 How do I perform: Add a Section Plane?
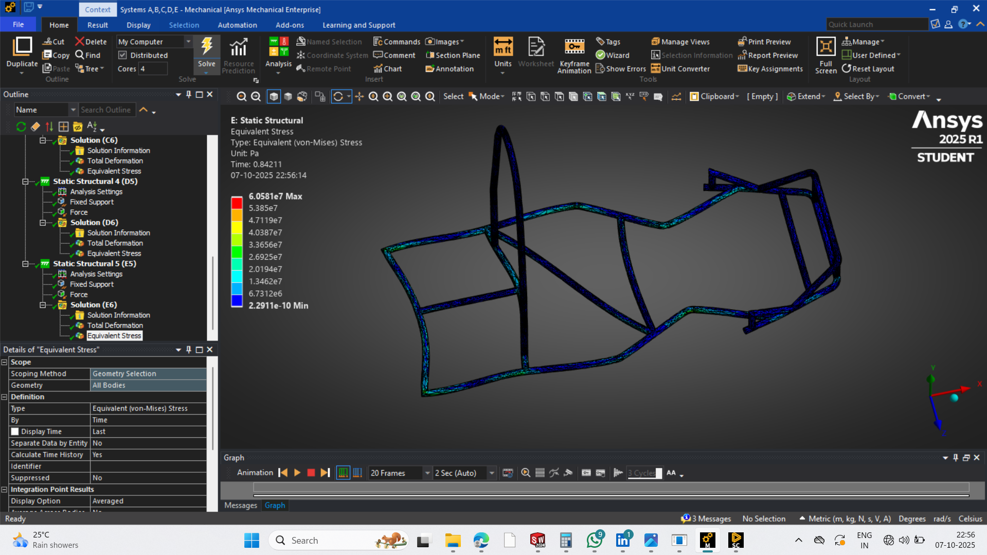point(453,55)
